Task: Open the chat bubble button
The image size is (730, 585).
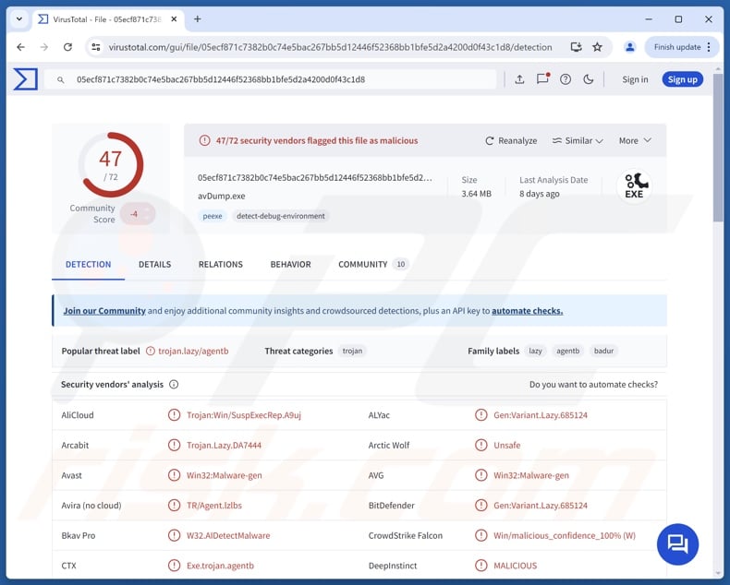Action: click(677, 543)
